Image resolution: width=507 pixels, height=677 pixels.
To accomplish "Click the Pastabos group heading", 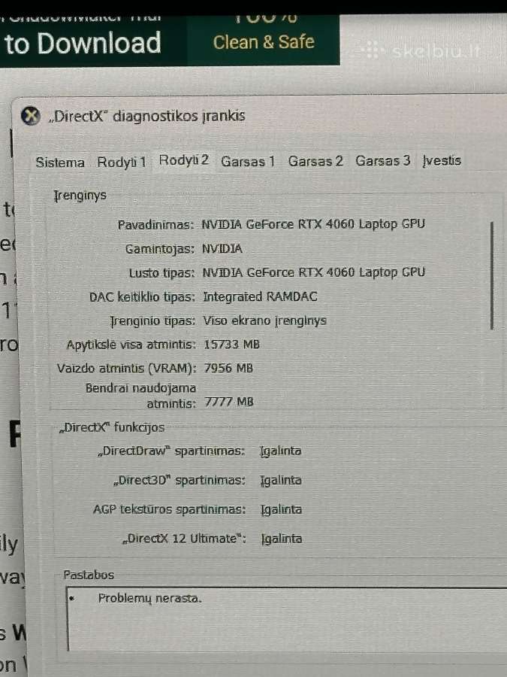I will coord(89,575).
